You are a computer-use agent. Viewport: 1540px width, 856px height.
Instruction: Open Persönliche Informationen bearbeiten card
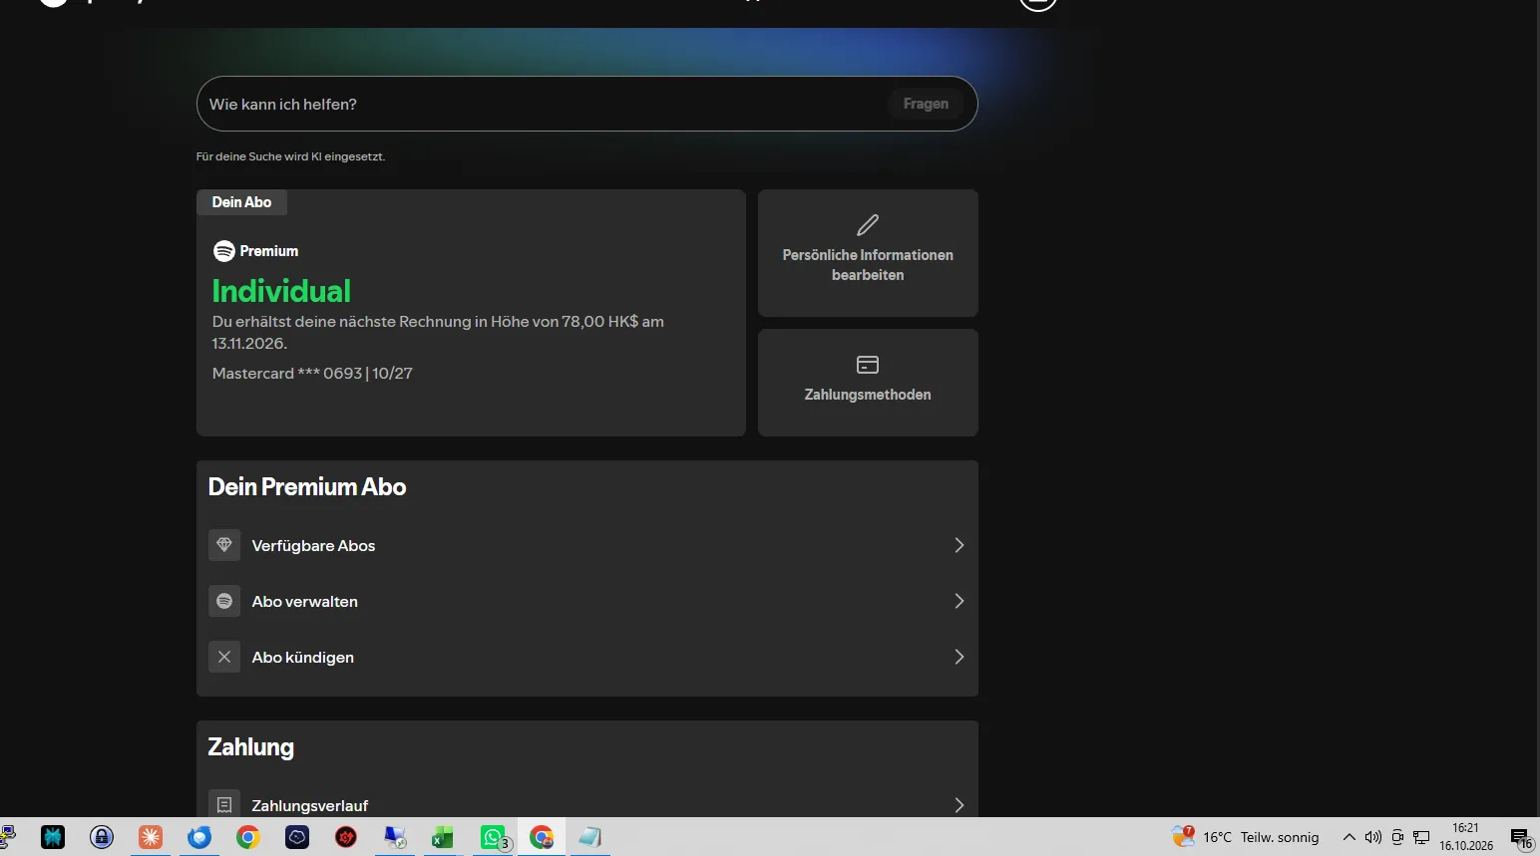868,253
